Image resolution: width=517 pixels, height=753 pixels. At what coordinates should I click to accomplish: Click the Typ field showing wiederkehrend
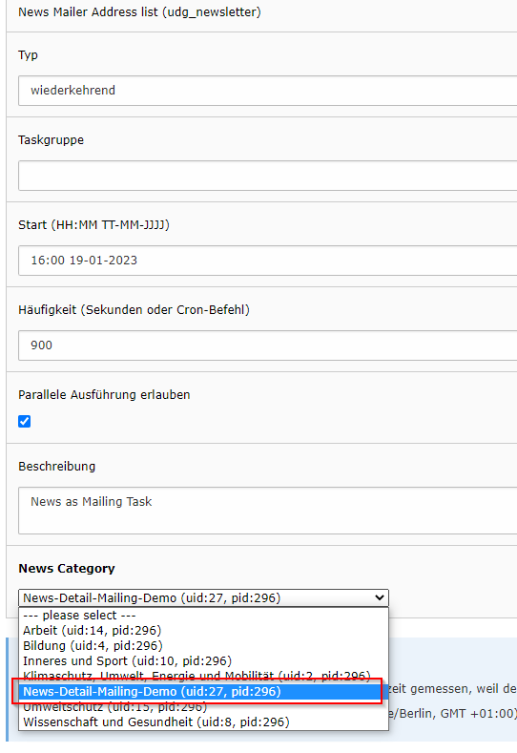click(267, 91)
